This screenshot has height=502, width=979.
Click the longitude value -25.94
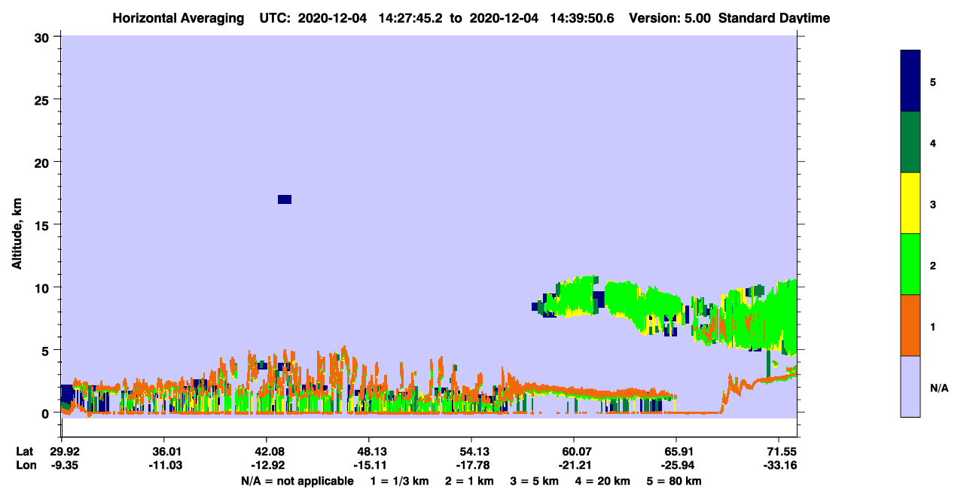click(x=676, y=465)
